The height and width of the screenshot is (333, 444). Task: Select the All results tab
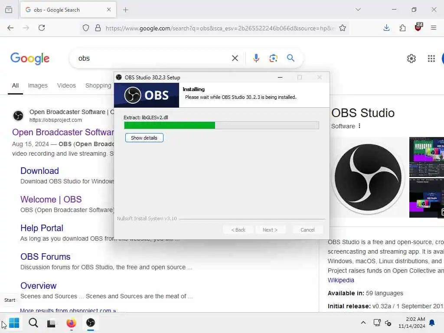click(15, 85)
